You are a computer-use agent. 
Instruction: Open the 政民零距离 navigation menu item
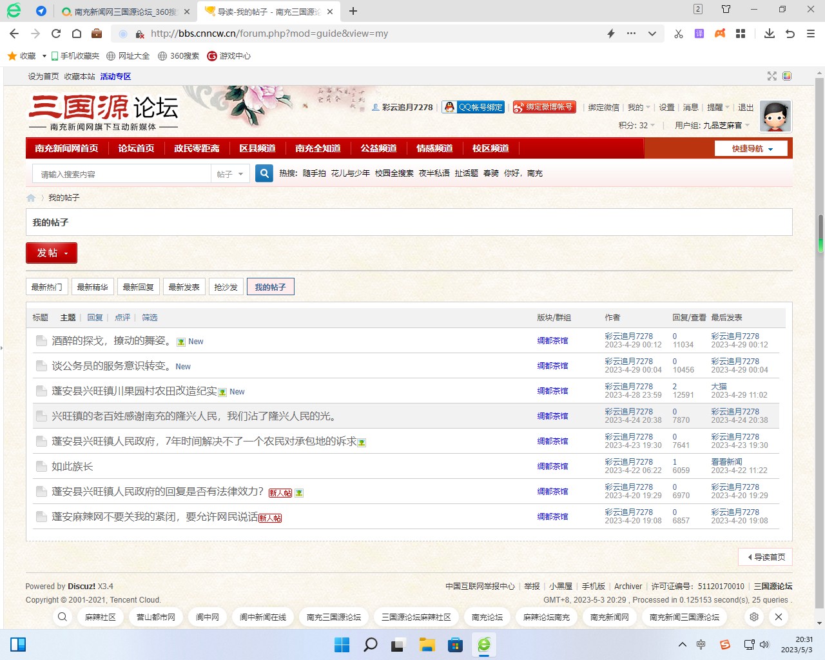(x=197, y=148)
